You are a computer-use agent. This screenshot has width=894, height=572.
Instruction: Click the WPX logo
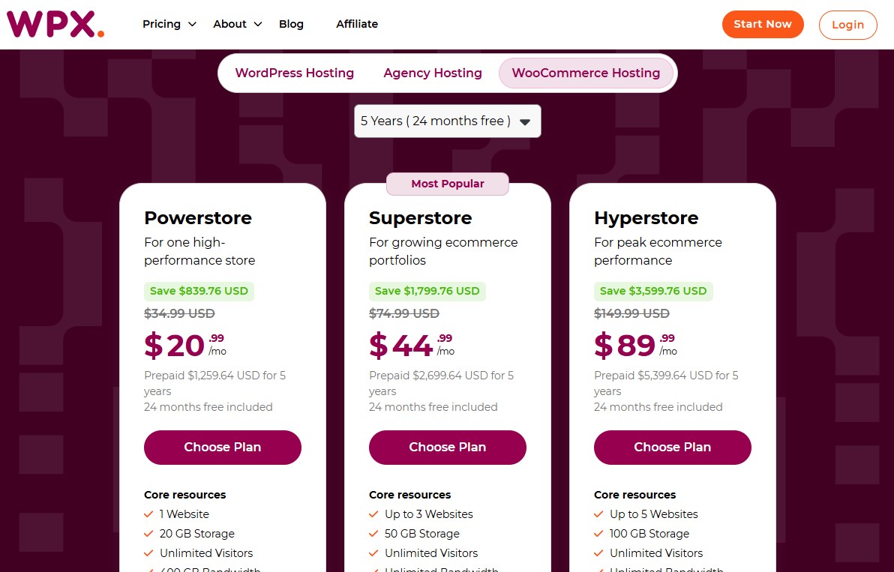(53, 23)
